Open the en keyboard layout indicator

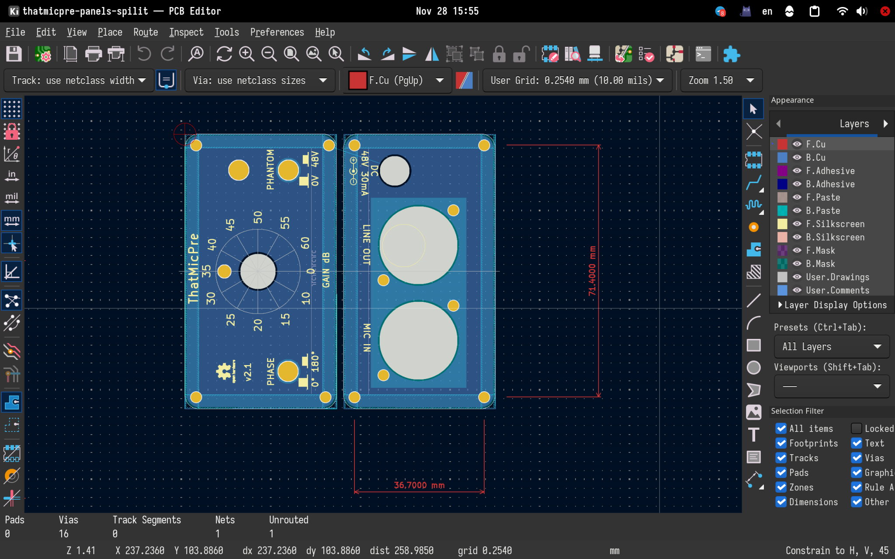(x=767, y=11)
